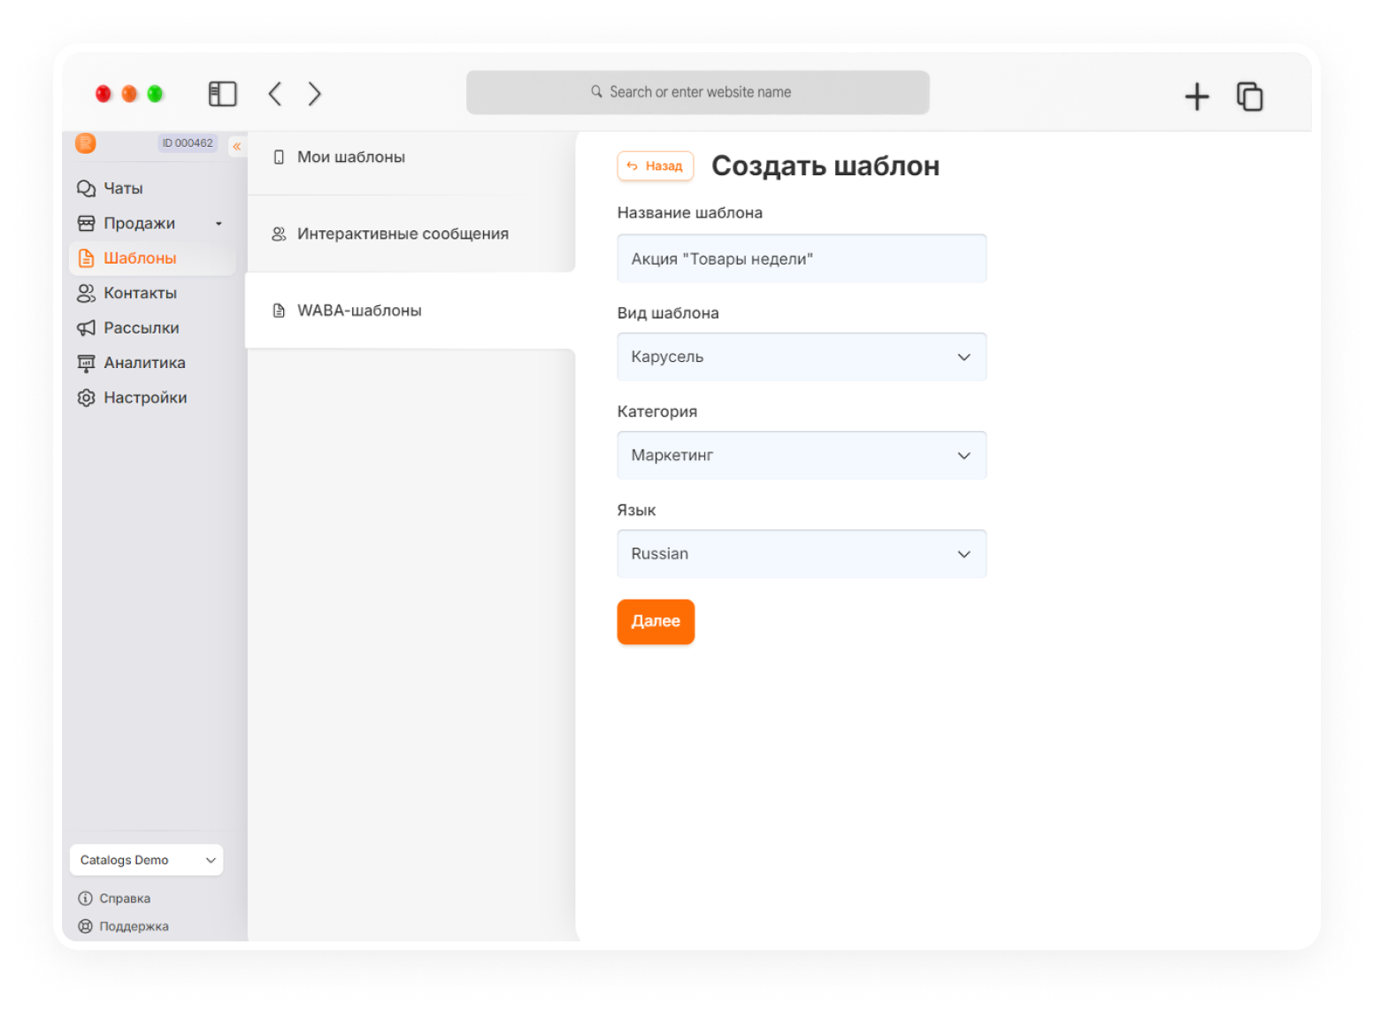Go back with browser left arrow
The height and width of the screenshot is (1013, 1374).
(x=275, y=94)
